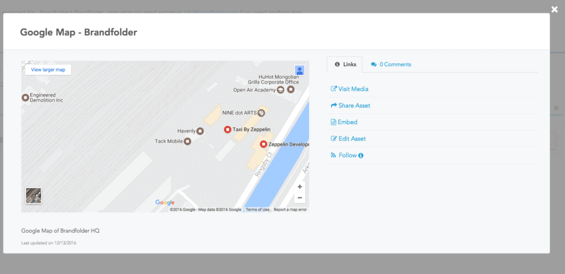Click the Visit Media external-link icon

click(334, 89)
